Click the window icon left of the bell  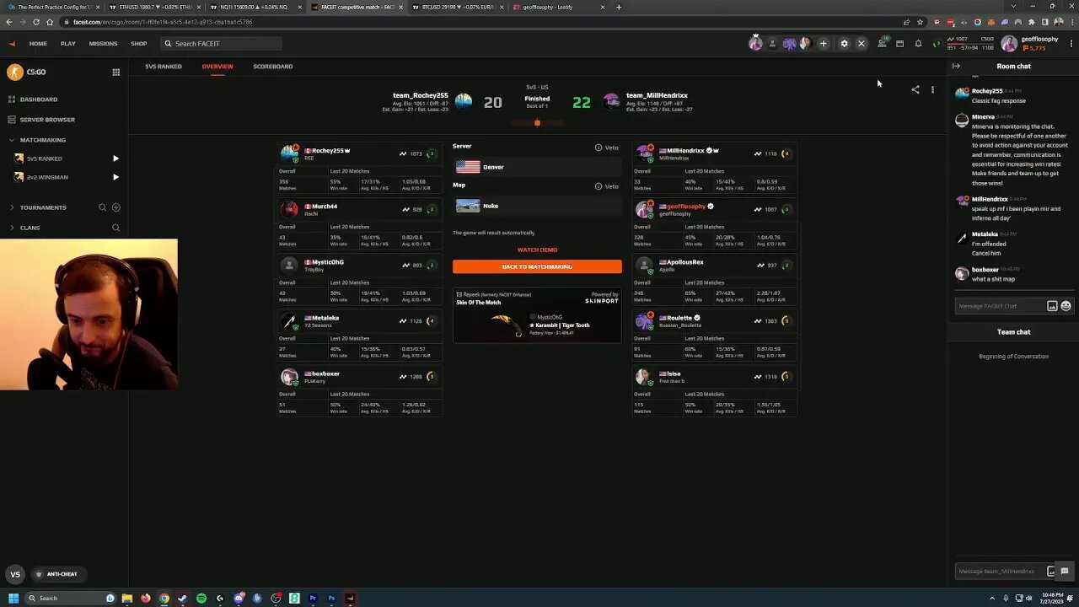coord(899,44)
